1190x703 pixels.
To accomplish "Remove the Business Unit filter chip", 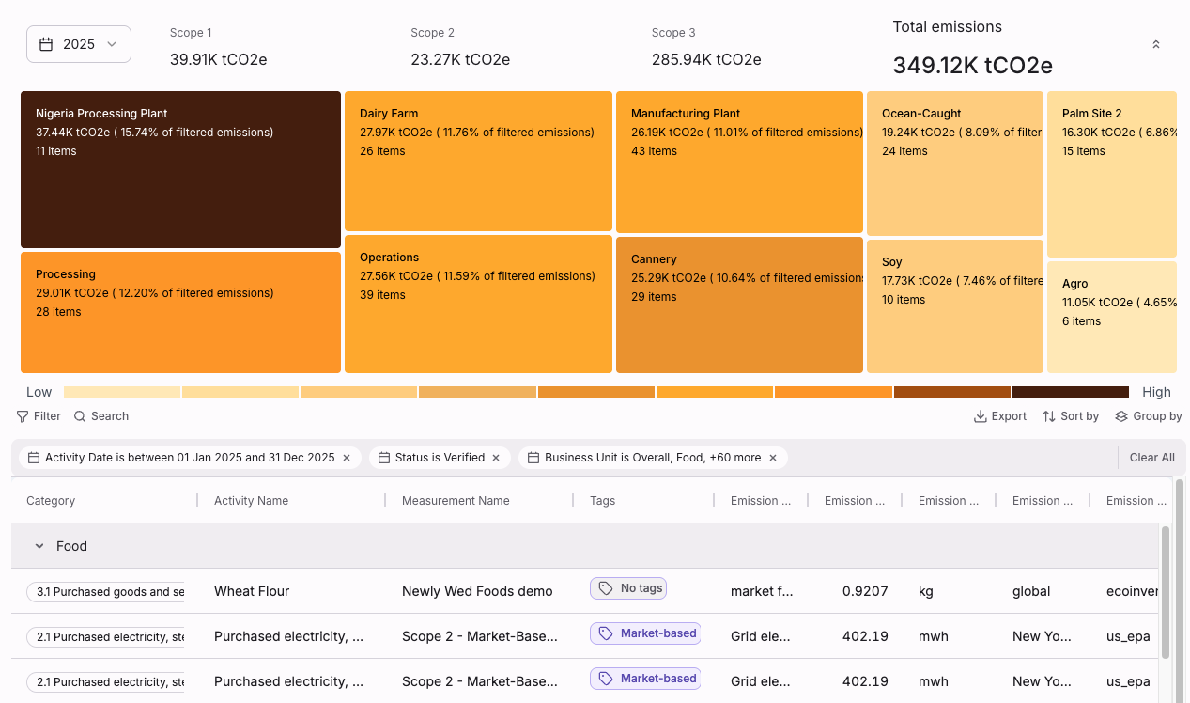I will click(x=773, y=458).
